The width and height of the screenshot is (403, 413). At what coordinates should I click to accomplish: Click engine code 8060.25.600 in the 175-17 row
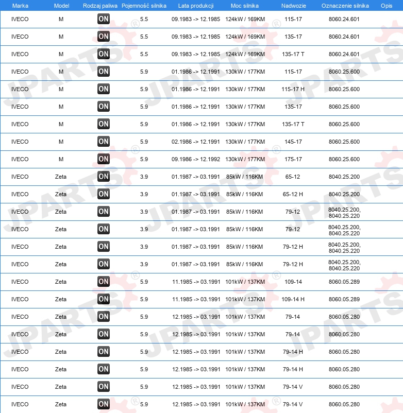click(x=344, y=159)
